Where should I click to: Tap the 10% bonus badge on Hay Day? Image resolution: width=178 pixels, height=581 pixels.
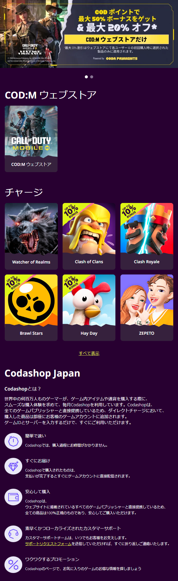pos(71,282)
